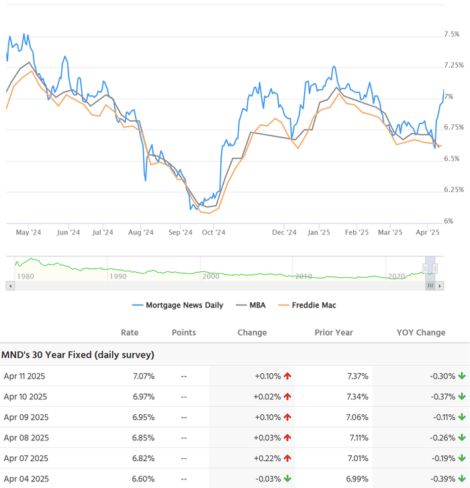Click the green down arrow for Apr 04 2025 change
The width and height of the screenshot is (470, 488).
pos(287,479)
